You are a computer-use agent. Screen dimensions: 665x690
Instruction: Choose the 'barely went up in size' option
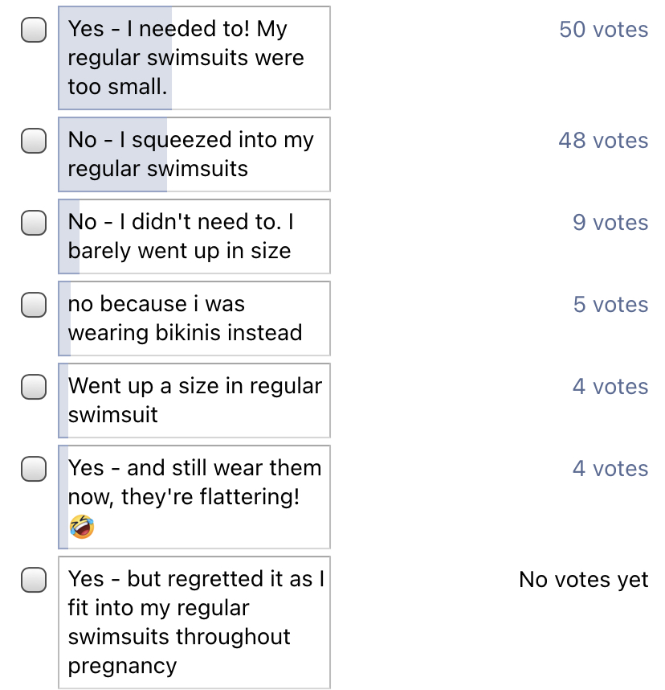(194, 236)
